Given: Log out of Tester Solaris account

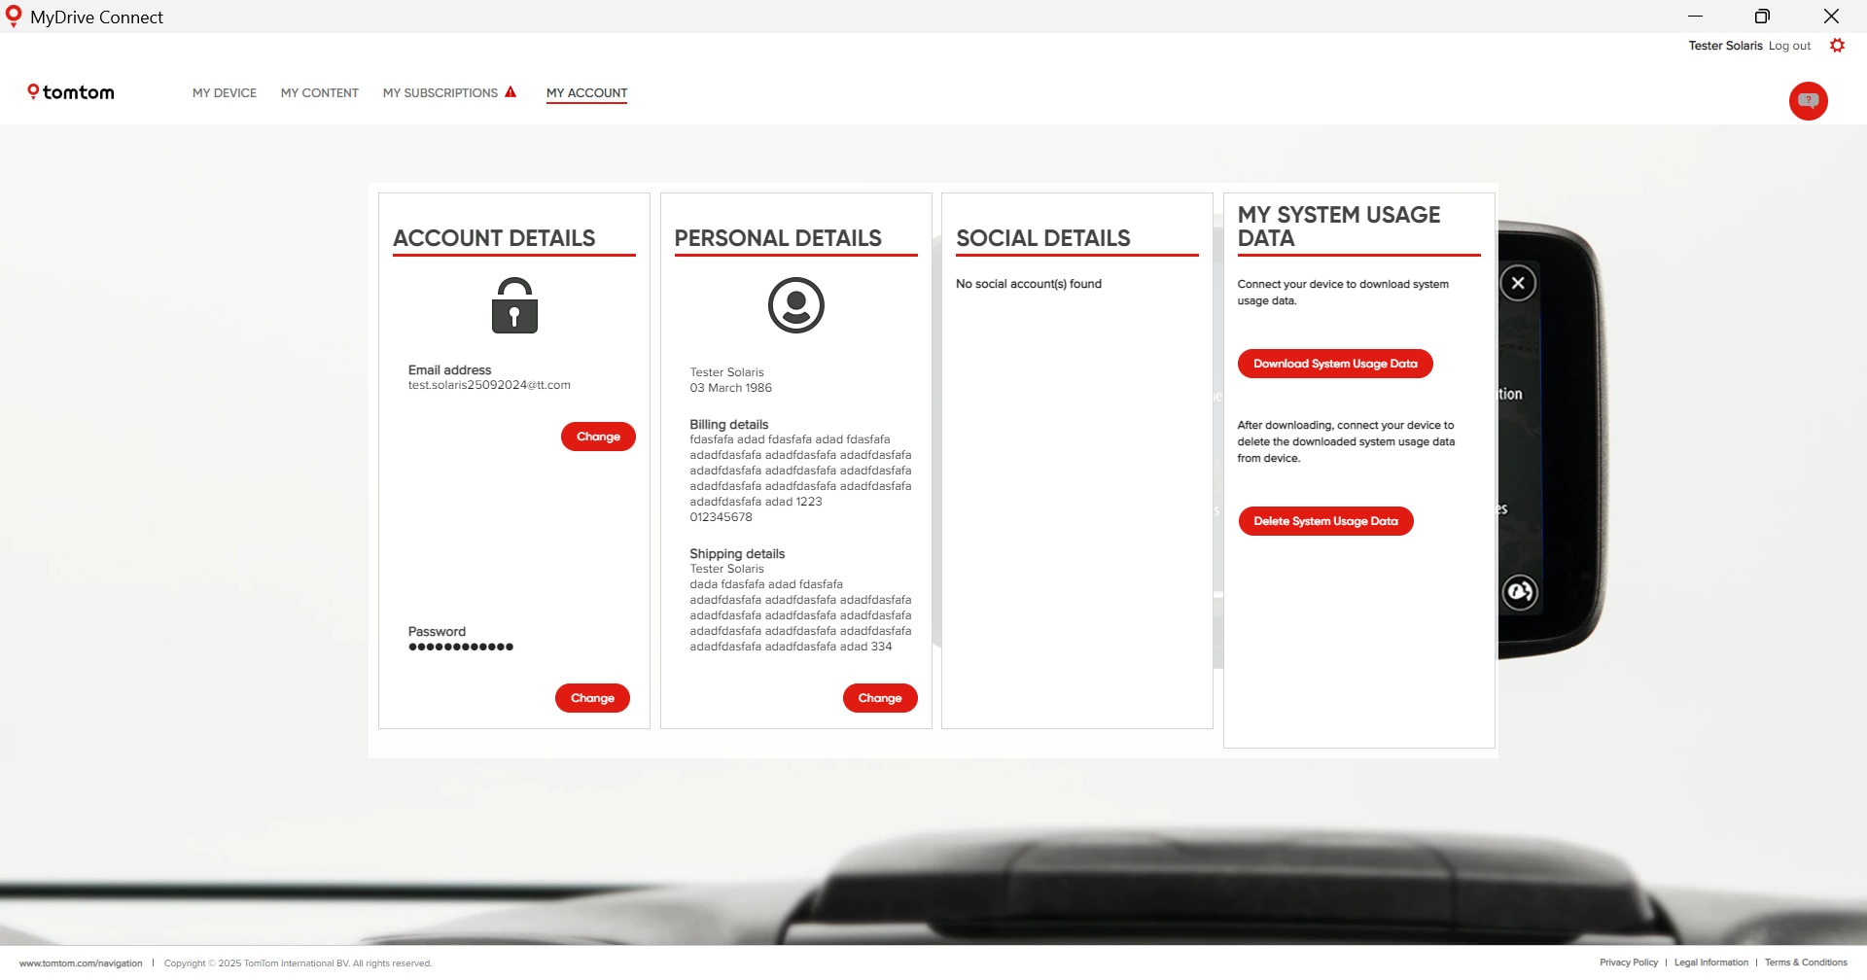Looking at the screenshot, I should [1789, 46].
